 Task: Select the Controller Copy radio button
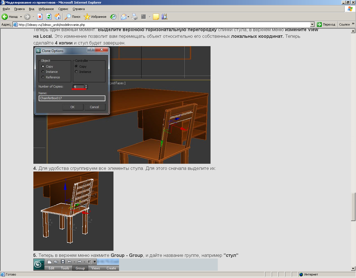(x=76, y=66)
